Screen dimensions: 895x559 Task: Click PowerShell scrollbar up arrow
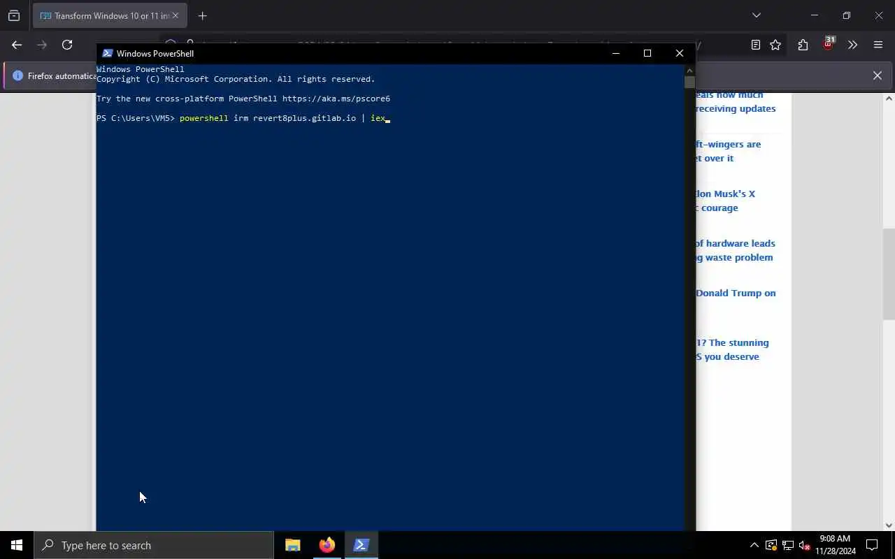(689, 70)
